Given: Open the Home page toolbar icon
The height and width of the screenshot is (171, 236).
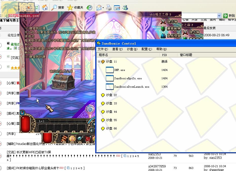Looking at the screenshot, I should [45, 8].
